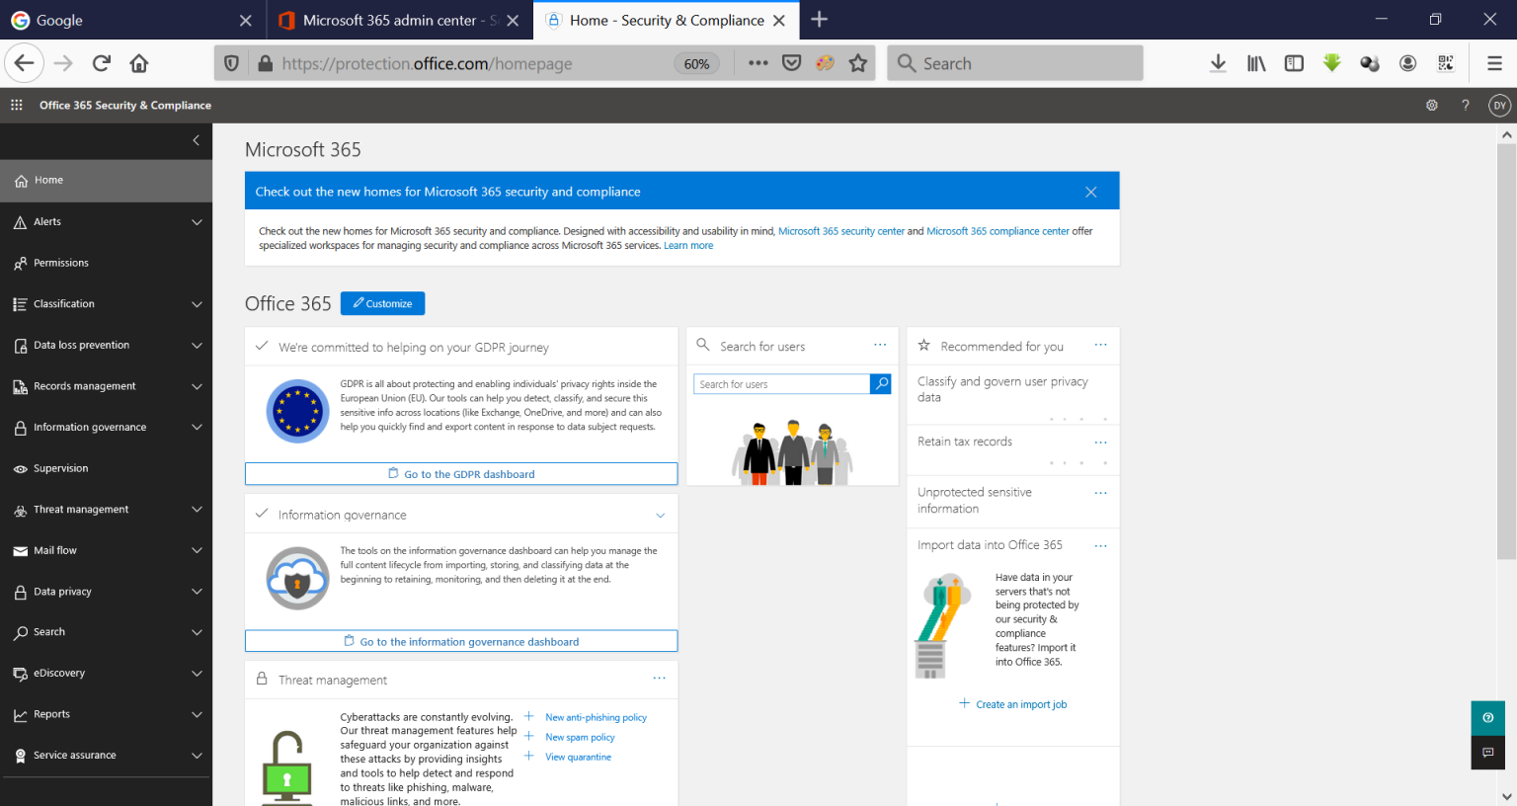The height and width of the screenshot is (806, 1517).
Task: Click the search magnifier button for users
Action: (880, 384)
